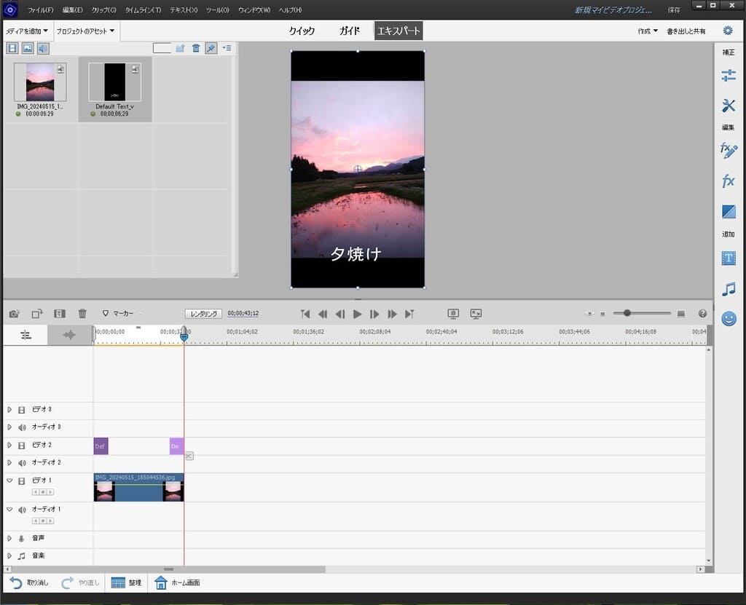Click the ホーム画面 button
The width and height of the screenshot is (746, 605).
[178, 582]
